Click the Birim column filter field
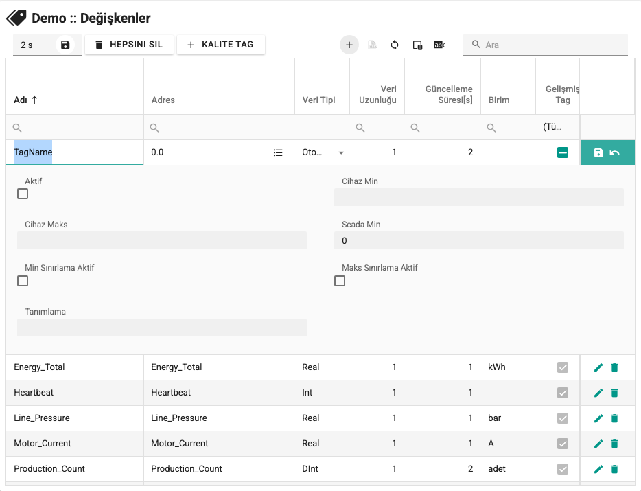The width and height of the screenshot is (641, 491). pyautogui.click(x=508, y=128)
